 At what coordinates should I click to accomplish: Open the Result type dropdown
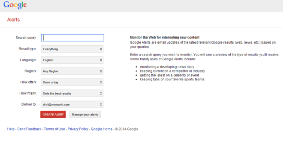tap(72, 49)
